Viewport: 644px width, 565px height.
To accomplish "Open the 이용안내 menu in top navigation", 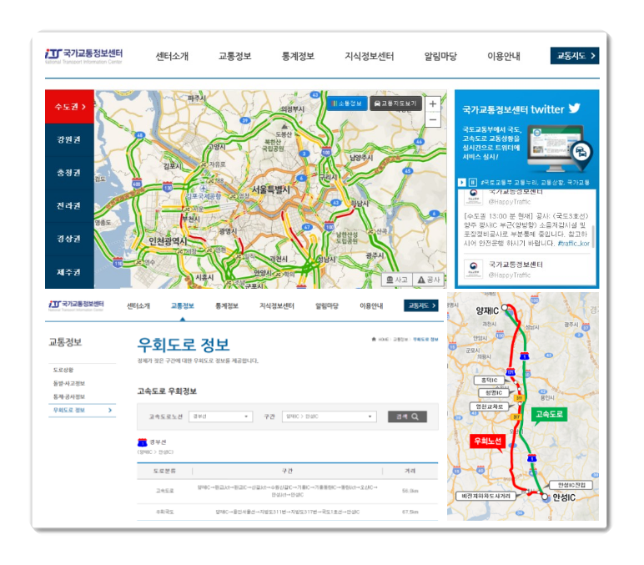I will (504, 56).
